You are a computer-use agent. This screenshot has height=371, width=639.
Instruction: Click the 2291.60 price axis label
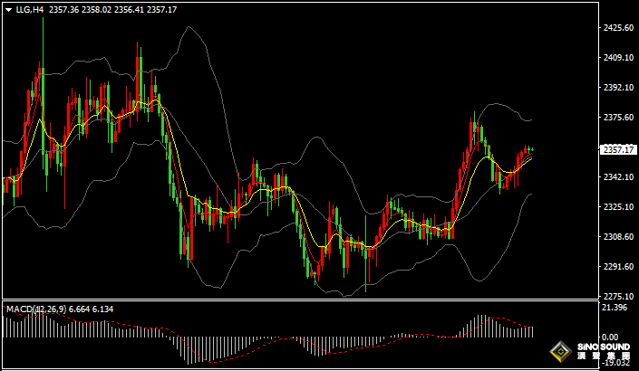(618, 267)
